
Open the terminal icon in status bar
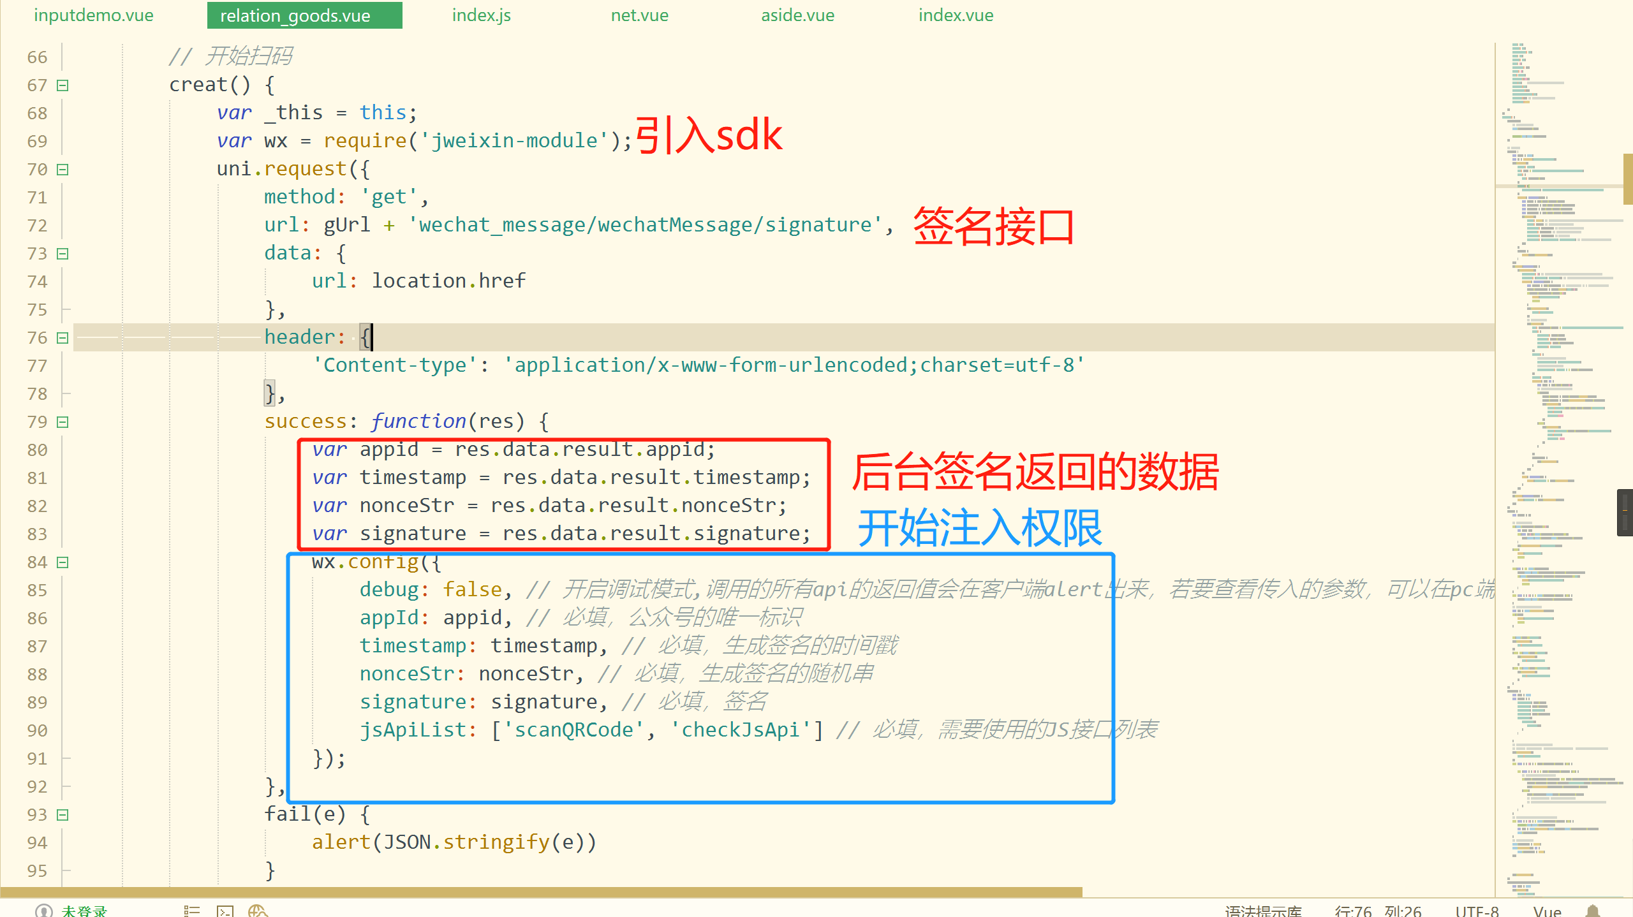tap(225, 911)
